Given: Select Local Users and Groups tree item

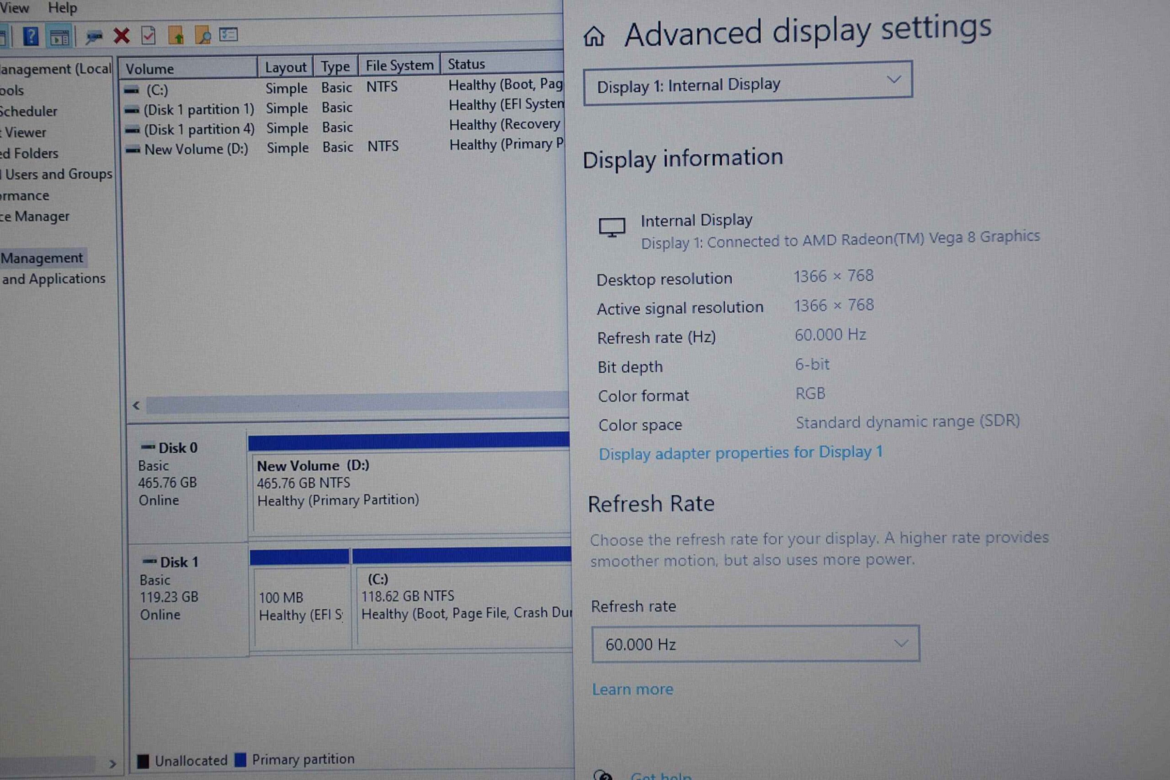Looking at the screenshot, I should click(56, 174).
